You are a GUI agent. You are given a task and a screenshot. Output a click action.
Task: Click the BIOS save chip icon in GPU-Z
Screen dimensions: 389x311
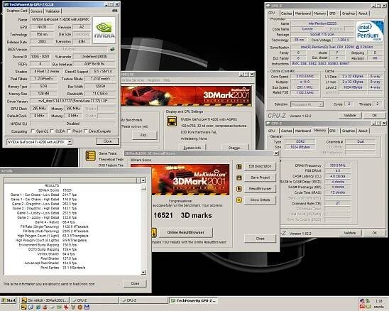click(112, 49)
